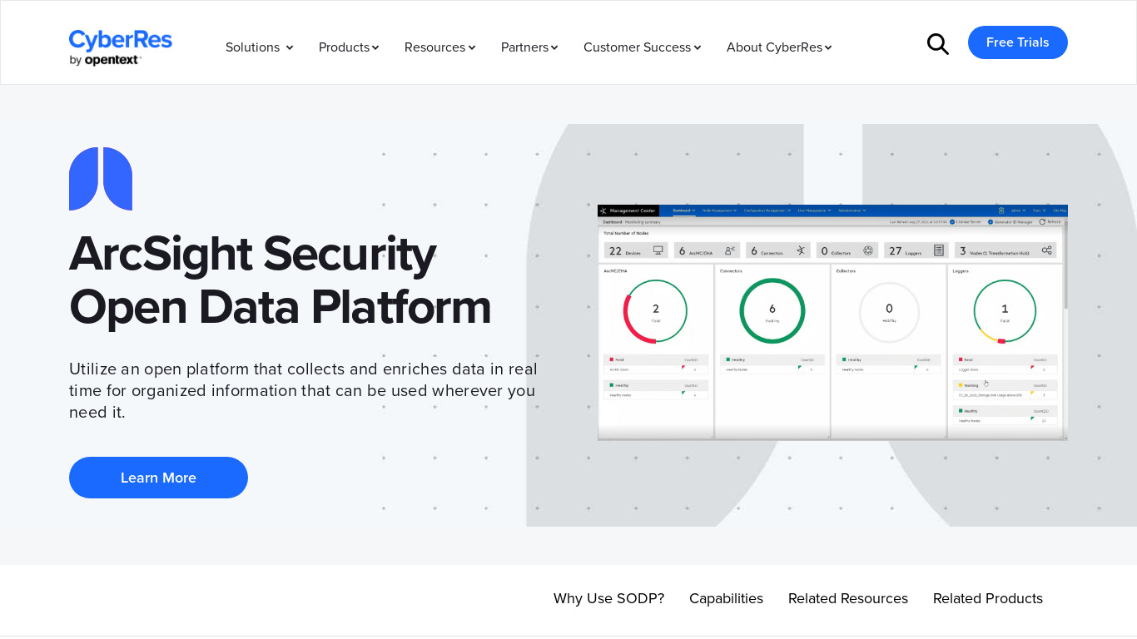This screenshot has height=639, width=1137.
Task: Open the Solutions navigation menu
Action: click(253, 47)
